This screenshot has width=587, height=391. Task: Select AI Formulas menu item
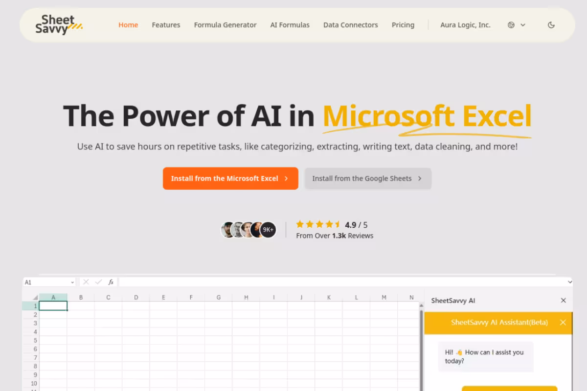(290, 25)
